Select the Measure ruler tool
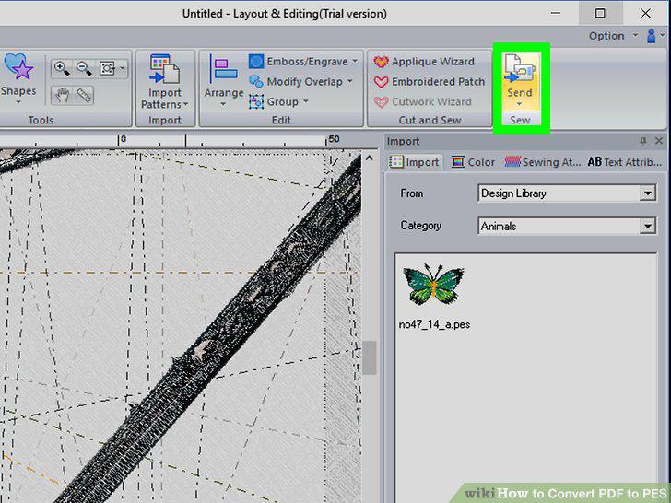Screen dimensions: 671x503 click(x=84, y=95)
